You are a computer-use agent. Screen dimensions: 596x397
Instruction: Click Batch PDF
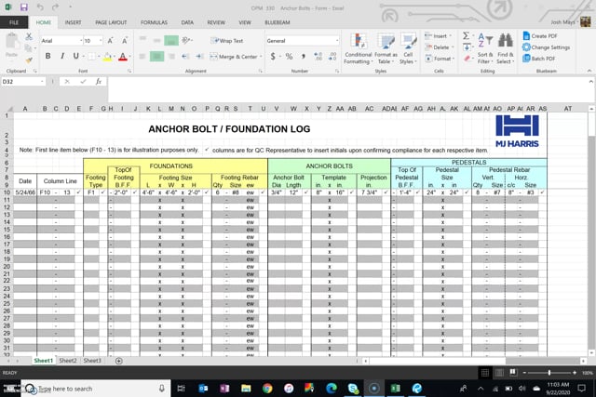(539, 59)
